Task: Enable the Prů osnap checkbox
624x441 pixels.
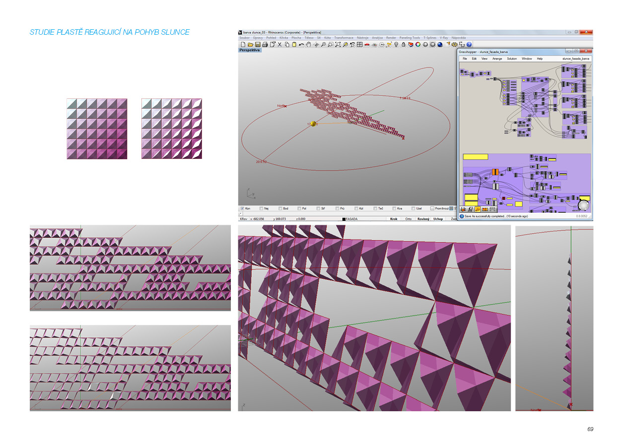Action: pos(337,208)
